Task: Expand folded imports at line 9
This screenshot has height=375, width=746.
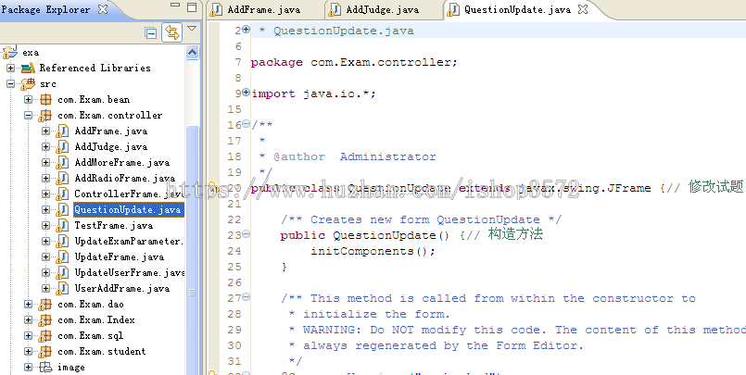Action: pos(246,93)
